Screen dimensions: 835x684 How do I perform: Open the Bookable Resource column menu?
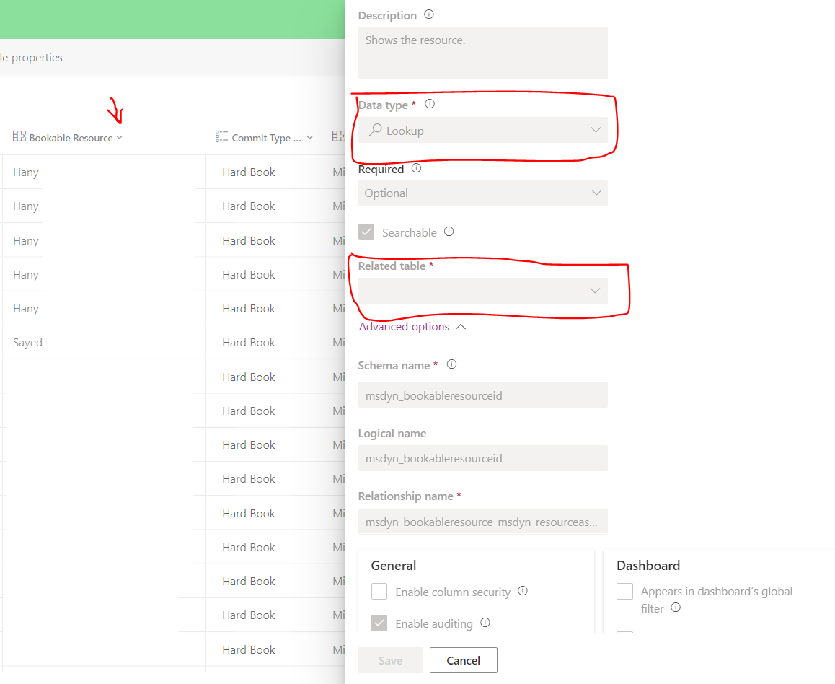pos(120,138)
